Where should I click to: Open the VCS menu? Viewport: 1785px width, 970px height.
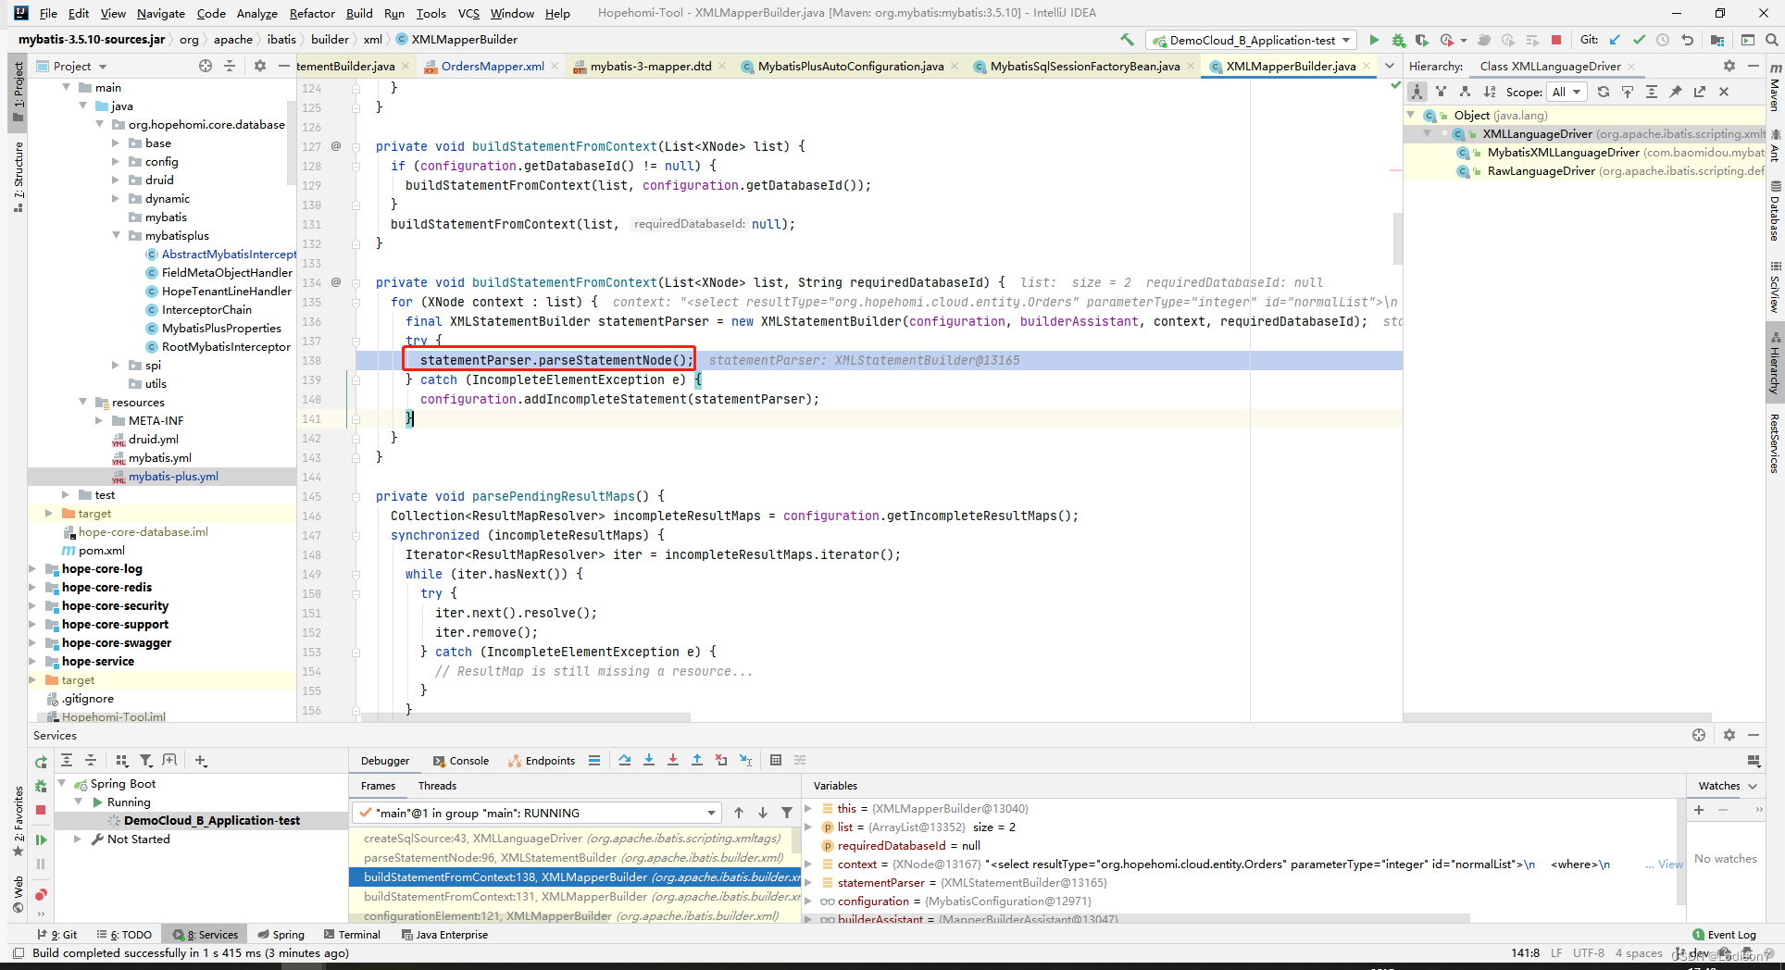pos(468,13)
